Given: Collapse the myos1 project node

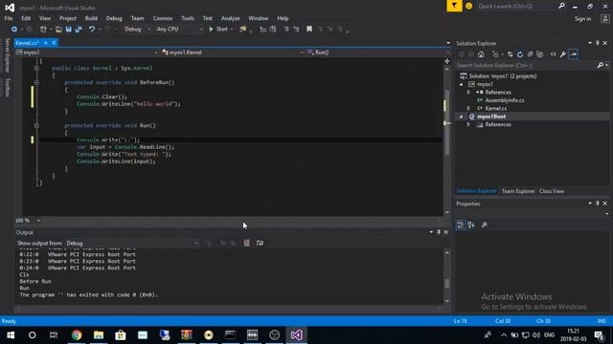Looking at the screenshot, I should [462, 84].
